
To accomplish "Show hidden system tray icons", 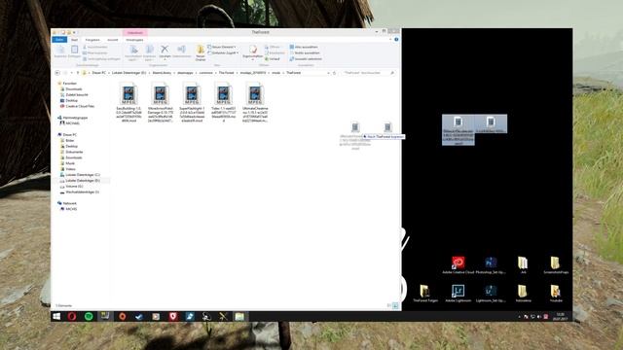I will tap(519, 317).
